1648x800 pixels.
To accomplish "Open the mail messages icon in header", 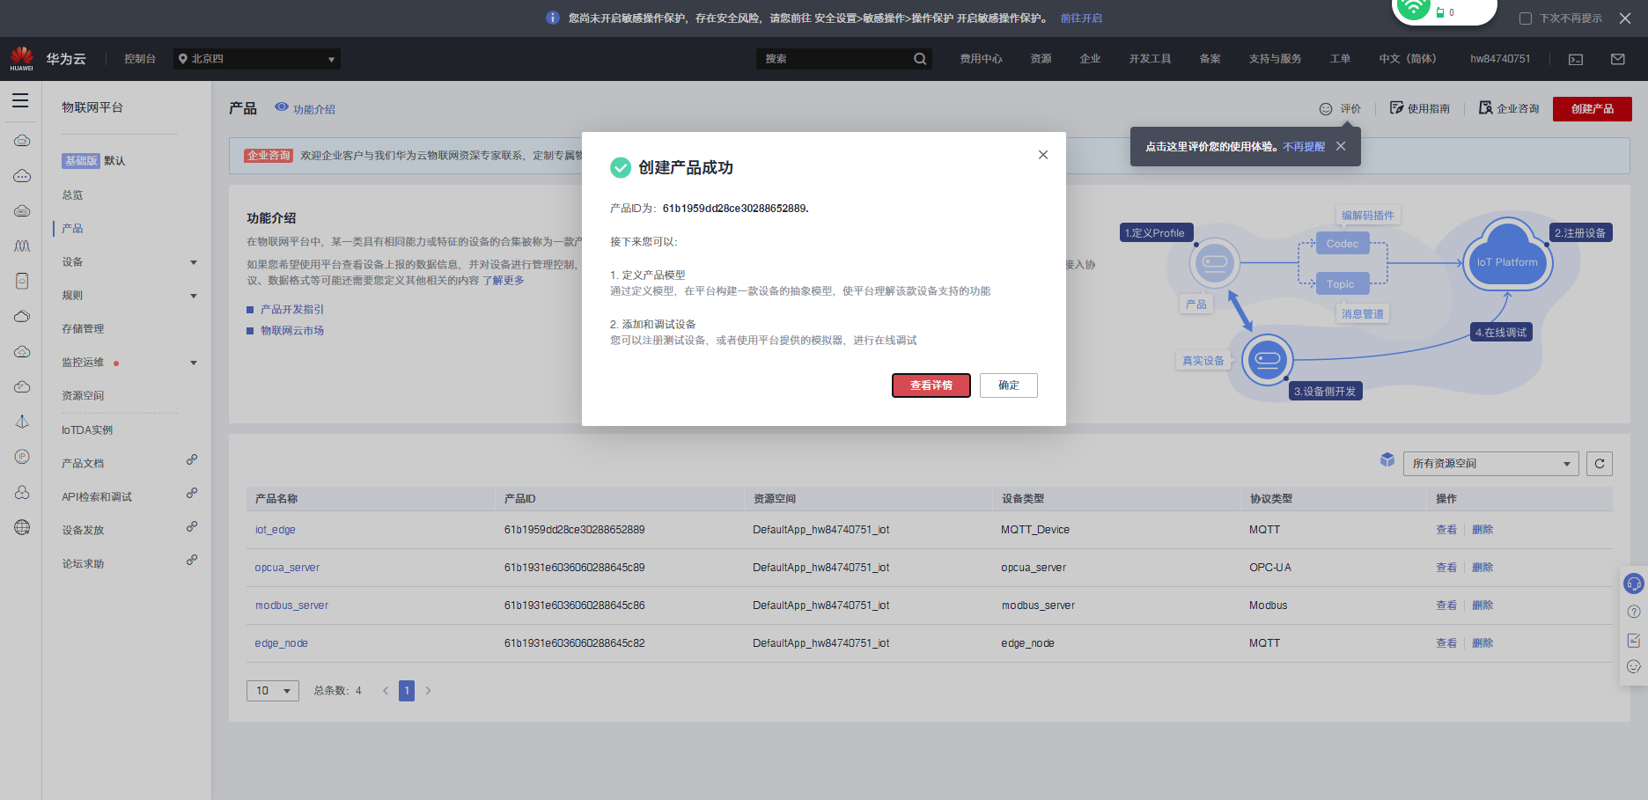I will point(1618,59).
